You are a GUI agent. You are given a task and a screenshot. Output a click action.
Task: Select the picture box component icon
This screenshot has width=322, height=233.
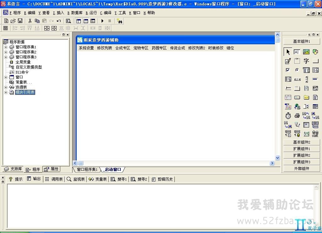point(306,52)
